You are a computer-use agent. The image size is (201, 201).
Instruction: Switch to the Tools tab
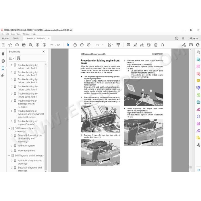[16, 38]
